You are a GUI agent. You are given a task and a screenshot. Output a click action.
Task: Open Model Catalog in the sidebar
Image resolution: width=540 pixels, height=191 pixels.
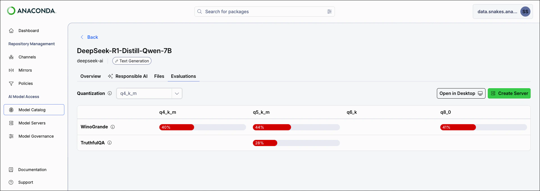(x=34, y=110)
